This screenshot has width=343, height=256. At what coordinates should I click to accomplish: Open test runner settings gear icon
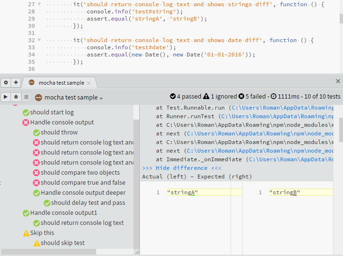[x=6, y=82]
